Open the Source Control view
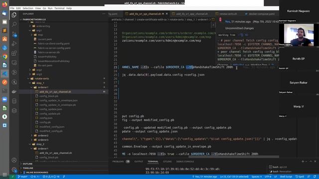 point(14,34)
